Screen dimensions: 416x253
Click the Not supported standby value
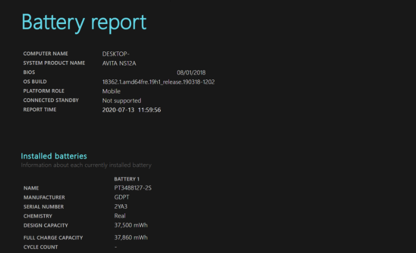click(122, 101)
